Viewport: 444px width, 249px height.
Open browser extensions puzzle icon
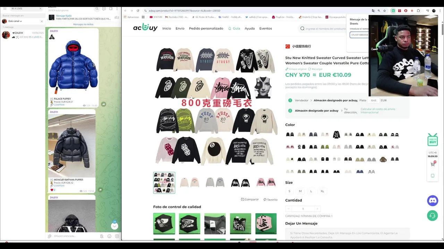pyautogui.click(x=418, y=11)
